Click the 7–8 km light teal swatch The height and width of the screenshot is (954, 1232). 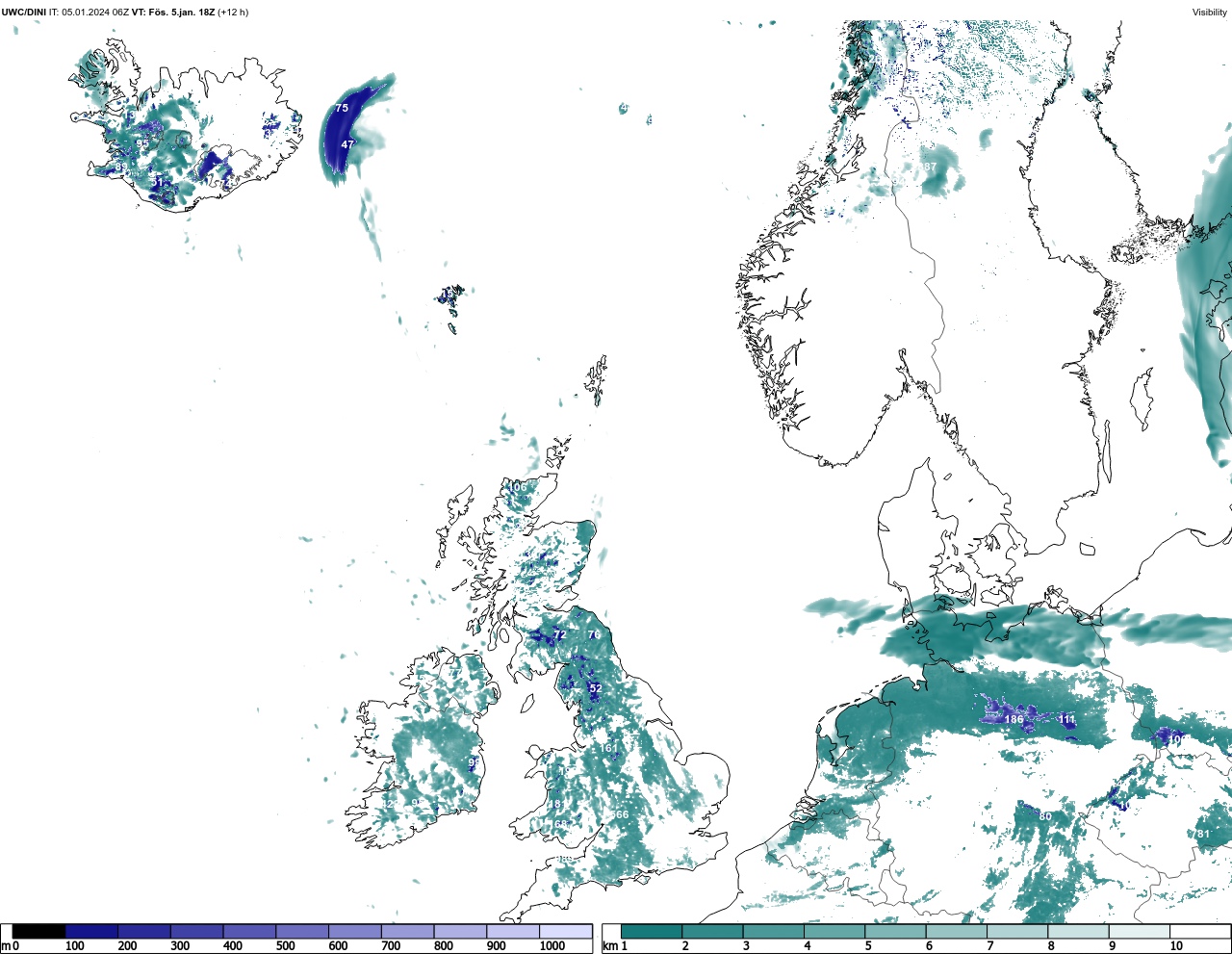(1017, 932)
